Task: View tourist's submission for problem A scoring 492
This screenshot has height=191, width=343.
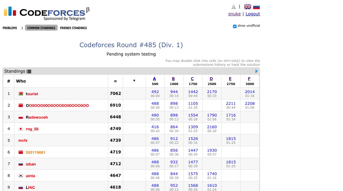Action: pos(155,92)
